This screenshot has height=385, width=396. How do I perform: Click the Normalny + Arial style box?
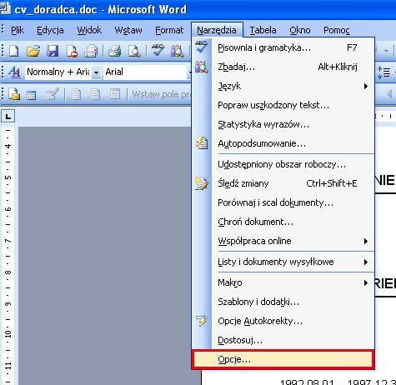pyautogui.click(x=58, y=72)
